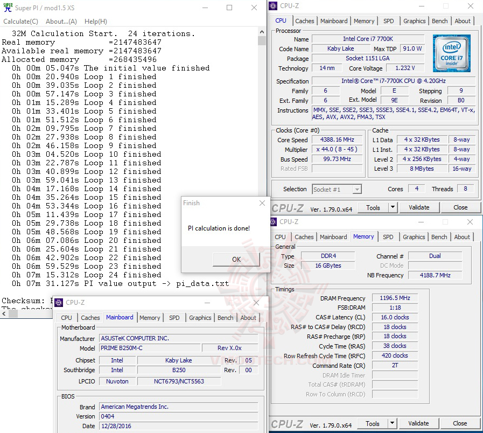Screen dimensions: 483x433
Task: Open Memory tab in the Mainboard CPU-Z window
Action: (150, 318)
